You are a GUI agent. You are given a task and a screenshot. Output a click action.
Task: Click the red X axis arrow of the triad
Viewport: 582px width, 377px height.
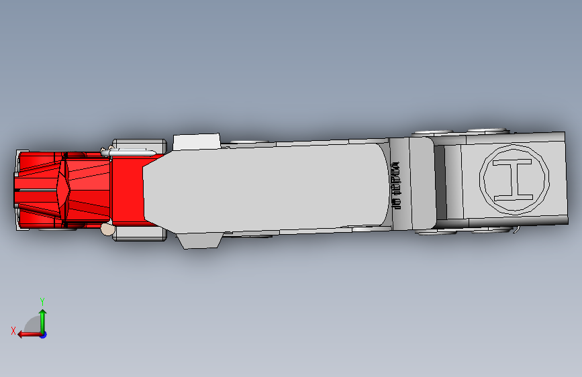click(x=30, y=335)
